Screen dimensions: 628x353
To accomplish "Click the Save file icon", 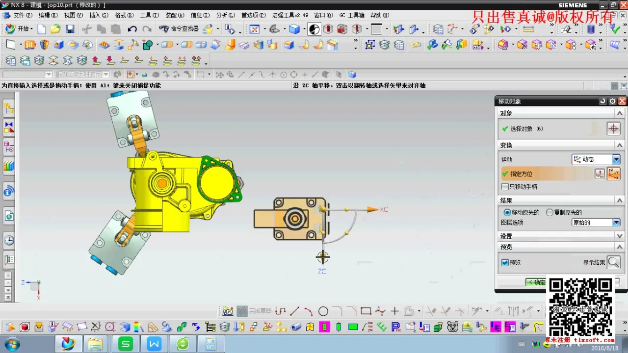I will 70,29.
